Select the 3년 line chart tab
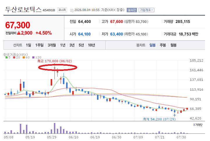 click(72, 45)
